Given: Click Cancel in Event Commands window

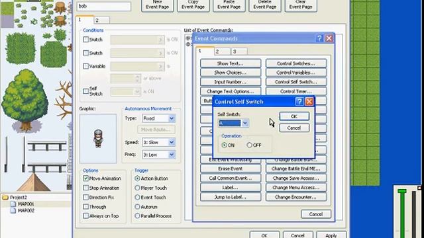Looking at the screenshot, I should 316,214.
